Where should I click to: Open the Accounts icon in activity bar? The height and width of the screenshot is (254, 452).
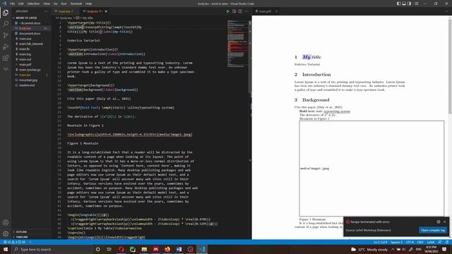(6, 222)
